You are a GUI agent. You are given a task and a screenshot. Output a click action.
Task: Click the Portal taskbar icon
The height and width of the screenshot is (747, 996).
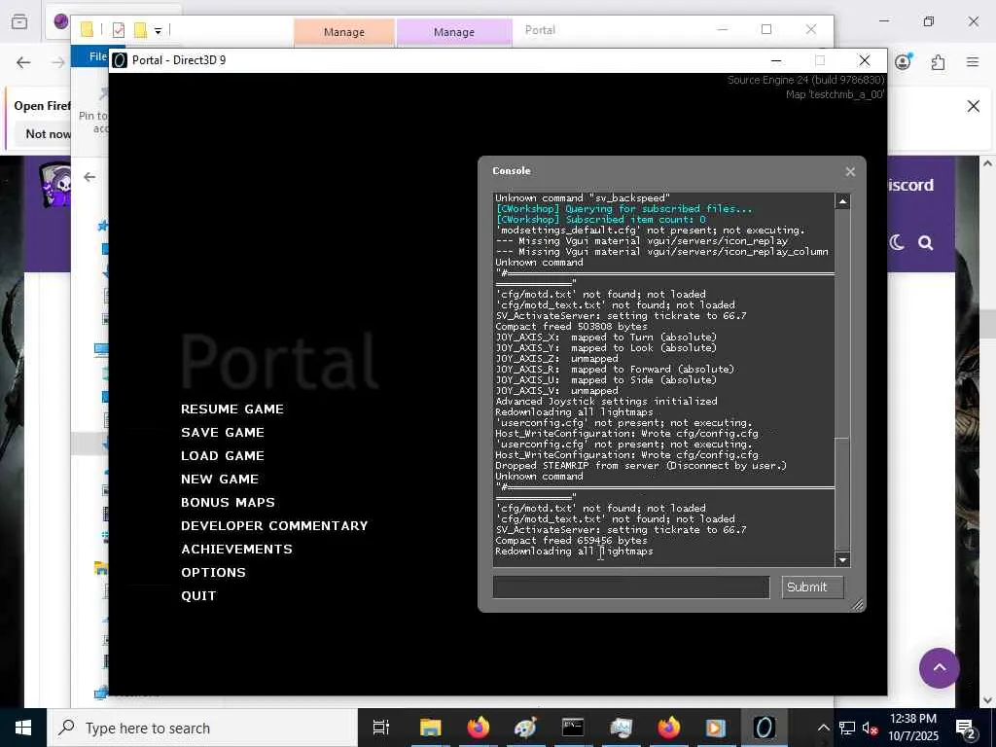point(765,728)
